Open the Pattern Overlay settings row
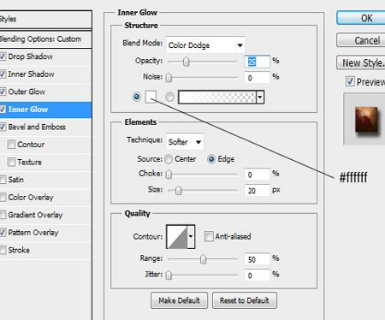 coord(45,233)
